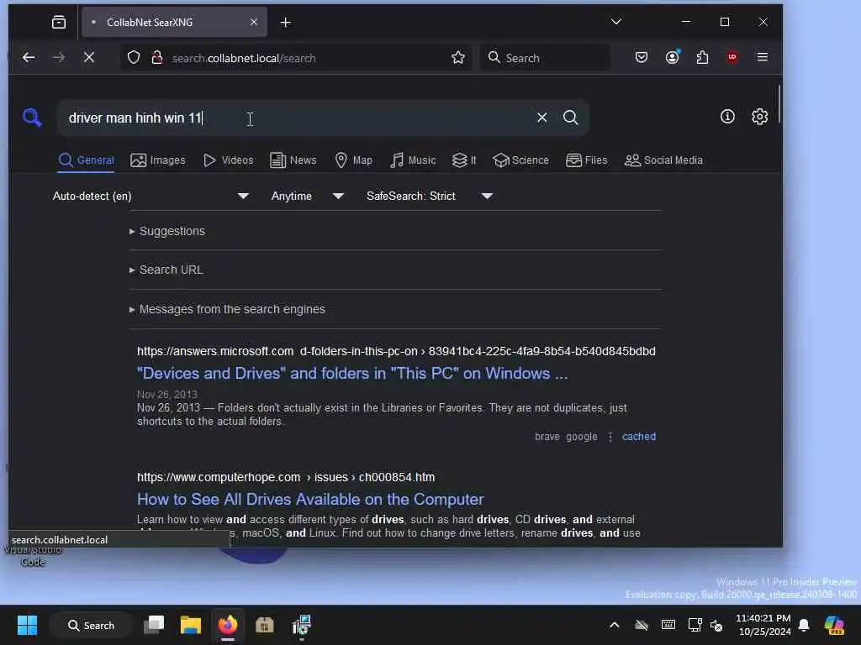The width and height of the screenshot is (861, 645).
Task: Switch to the It search tab
Action: pos(464,160)
